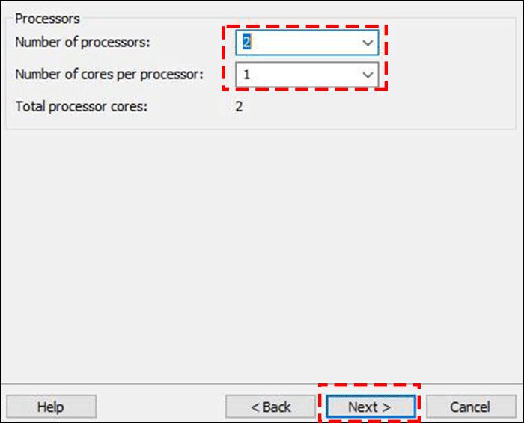Open Help for this dialog

tap(51, 407)
